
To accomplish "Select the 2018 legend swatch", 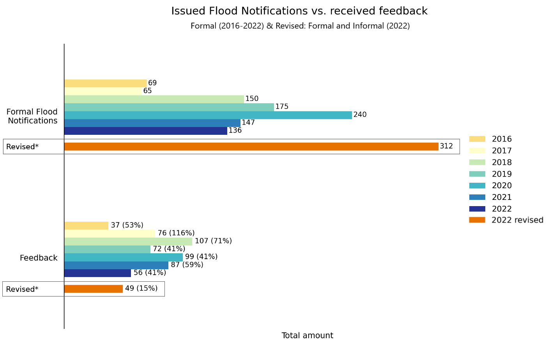I will click(x=477, y=162).
